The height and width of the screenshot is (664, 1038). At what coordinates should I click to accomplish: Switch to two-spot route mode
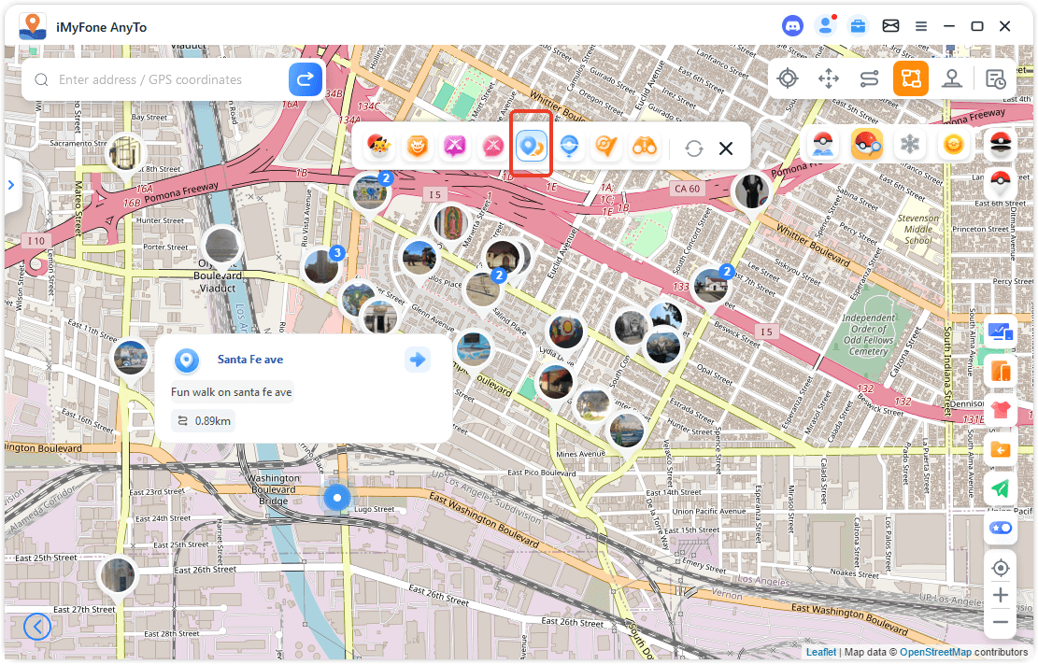click(870, 78)
